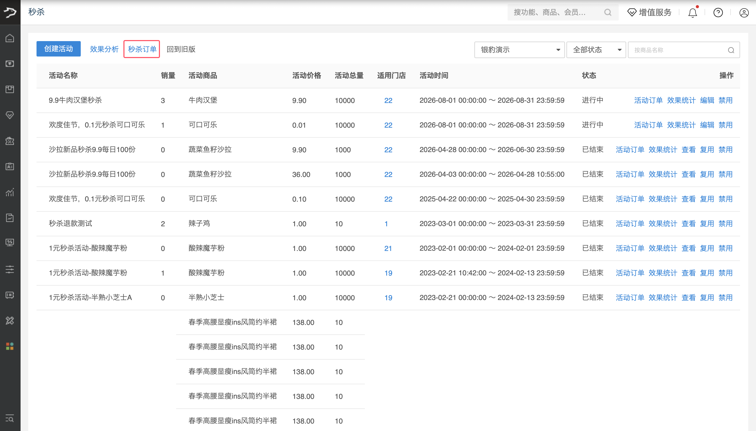The width and height of the screenshot is (756, 431).
Task: Focus the 按商品名称 search field
Action: pyautogui.click(x=684, y=50)
